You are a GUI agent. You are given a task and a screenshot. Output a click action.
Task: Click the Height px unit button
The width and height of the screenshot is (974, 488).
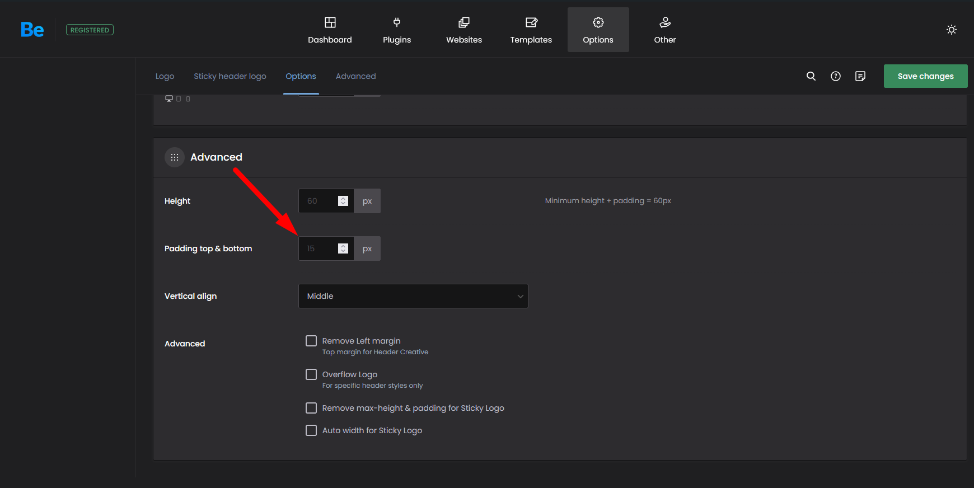click(367, 201)
